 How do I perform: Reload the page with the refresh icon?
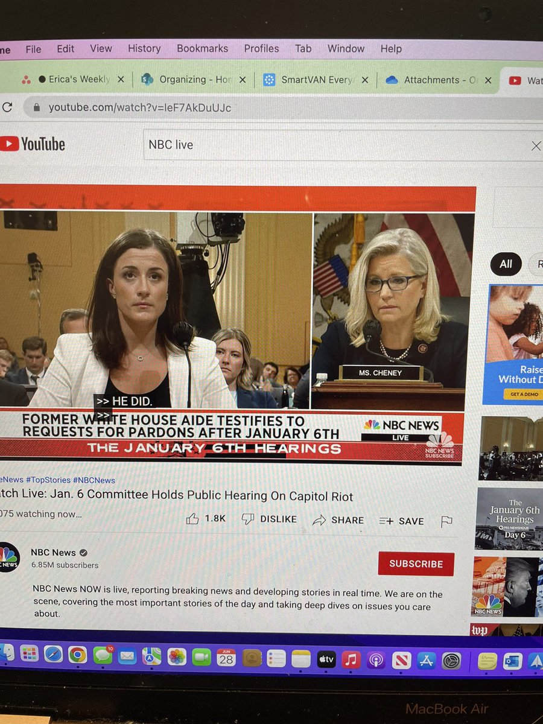pyautogui.click(x=8, y=106)
